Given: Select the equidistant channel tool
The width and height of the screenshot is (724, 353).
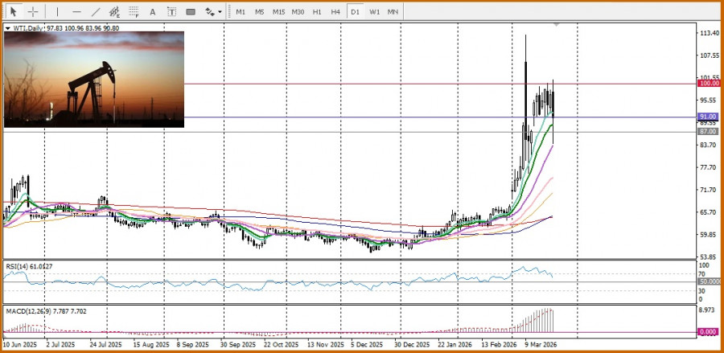Looking at the screenshot, I should [115, 12].
